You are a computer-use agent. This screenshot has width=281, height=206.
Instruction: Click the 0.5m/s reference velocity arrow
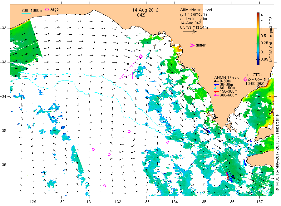pyautogui.click(x=190, y=32)
